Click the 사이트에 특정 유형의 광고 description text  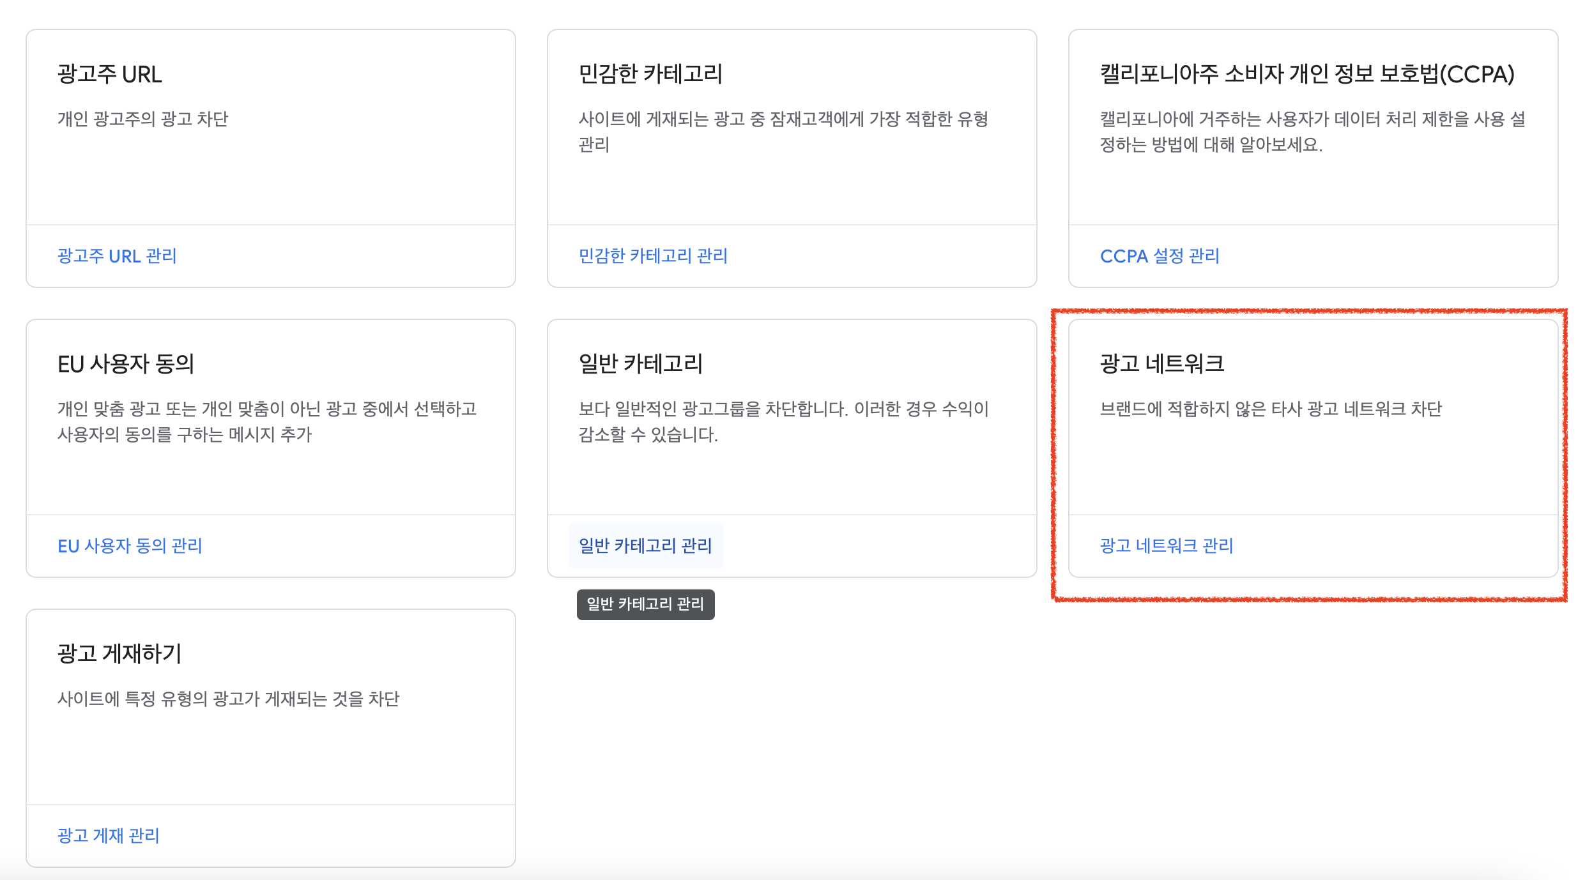tap(228, 699)
